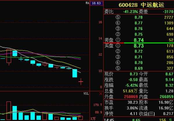Click the 总量 total volume 51.69万
Screen dimensions: 174x121
pos(130,91)
